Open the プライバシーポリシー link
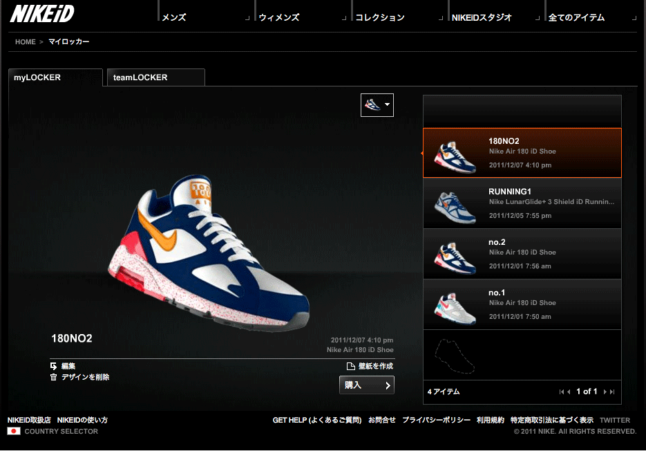Image resolution: width=646 pixels, height=451 pixels. click(436, 420)
